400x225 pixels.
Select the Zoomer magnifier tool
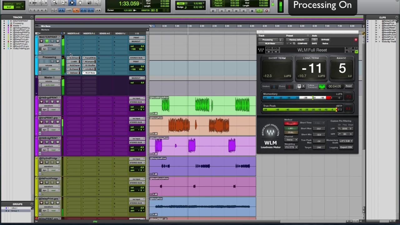pos(55,3)
